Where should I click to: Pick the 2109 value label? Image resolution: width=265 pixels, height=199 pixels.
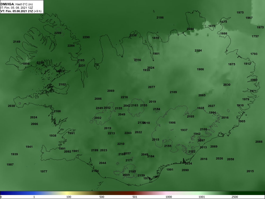173,92
